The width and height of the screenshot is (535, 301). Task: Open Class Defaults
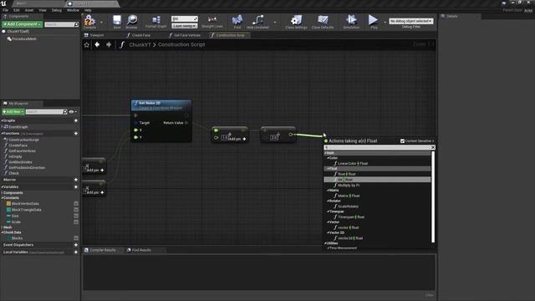(323, 22)
